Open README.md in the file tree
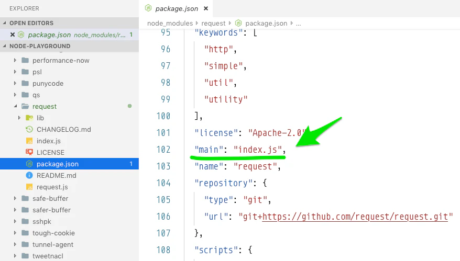The image size is (460, 261). tap(57, 175)
